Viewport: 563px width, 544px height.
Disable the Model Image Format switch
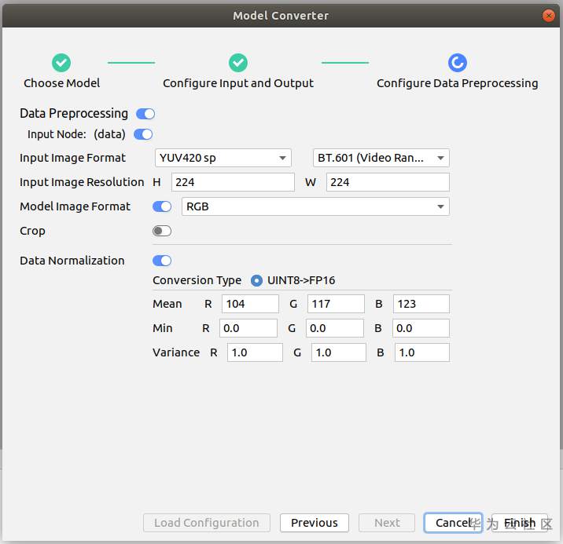coord(162,206)
